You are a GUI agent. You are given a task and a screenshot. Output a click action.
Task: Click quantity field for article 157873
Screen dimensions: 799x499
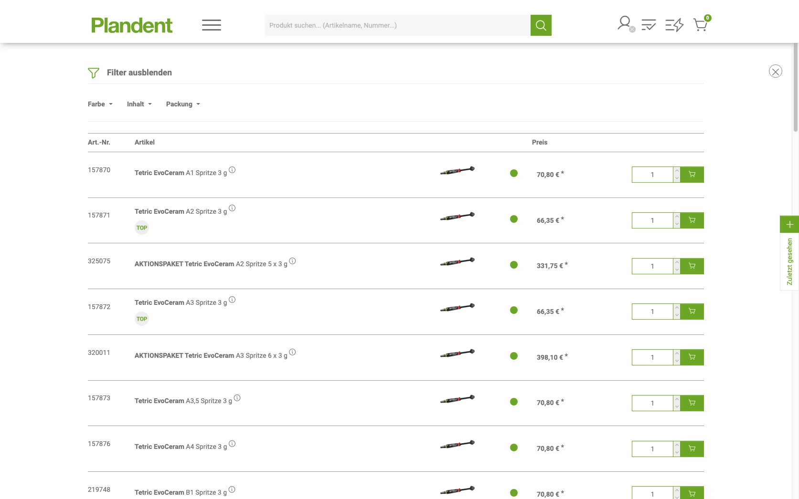point(652,403)
